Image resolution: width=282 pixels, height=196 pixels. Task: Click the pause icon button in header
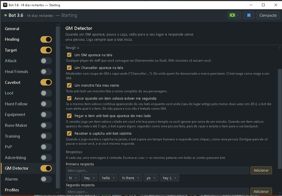click(249, 15)
